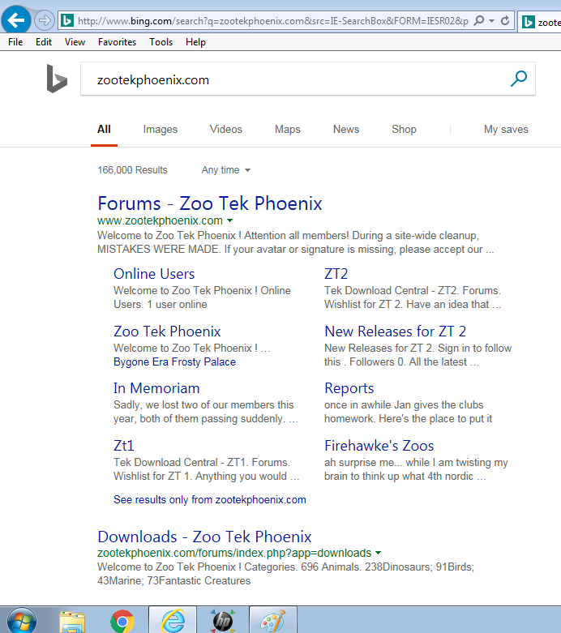Open the Paint app from taskbar
This screenshot has width=561, height=633.
coord(272,621)
